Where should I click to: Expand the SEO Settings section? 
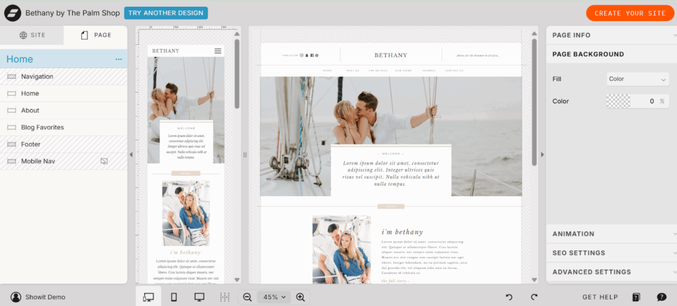tap(611, 252)
